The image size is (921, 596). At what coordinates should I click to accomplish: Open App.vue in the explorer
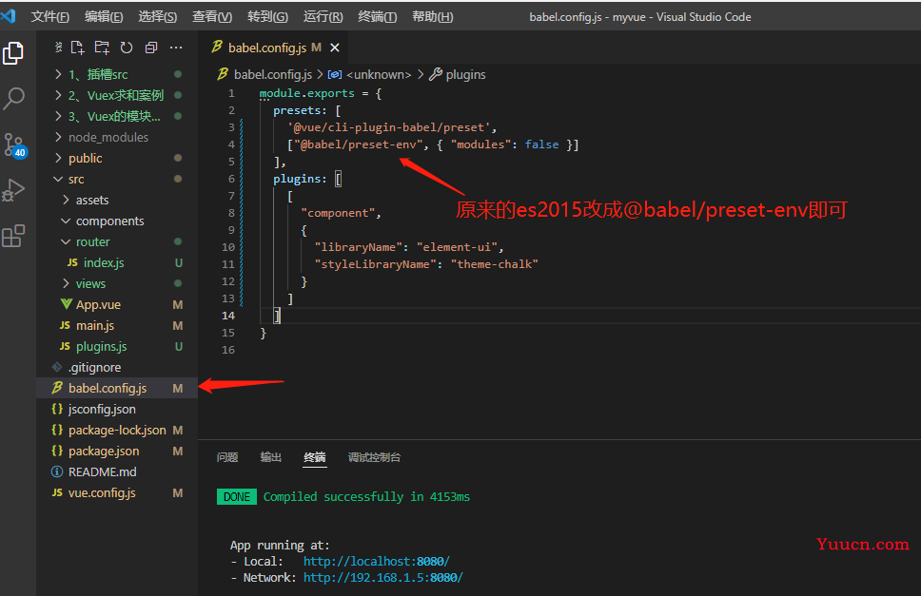tap(117, 304)
